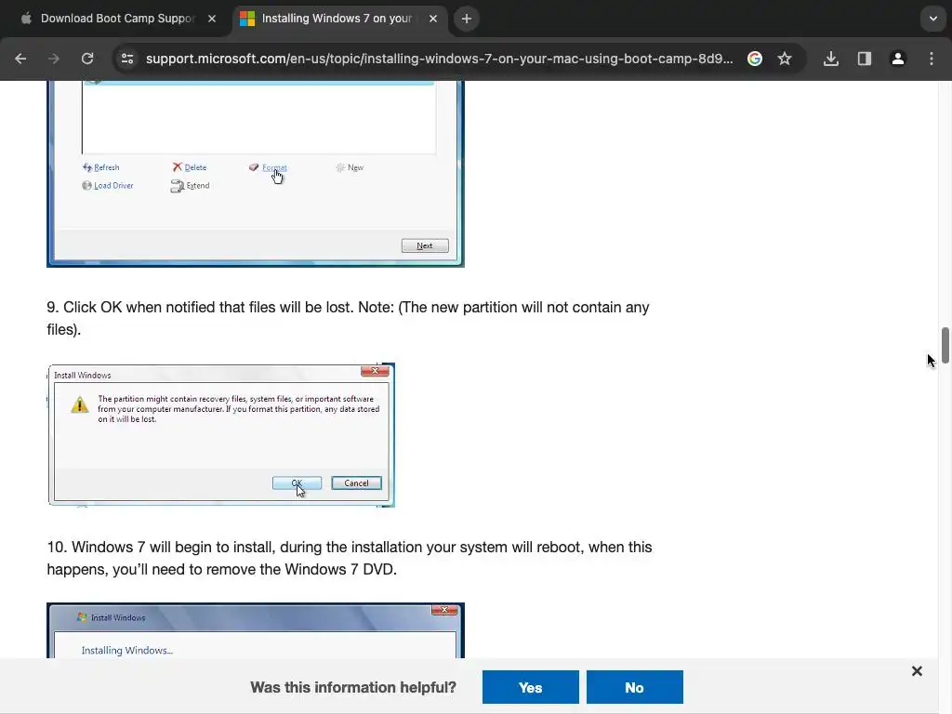Screen dimensions: 952x714
Task: Click the address bar URL field
Action: click(x=439, y=59)
